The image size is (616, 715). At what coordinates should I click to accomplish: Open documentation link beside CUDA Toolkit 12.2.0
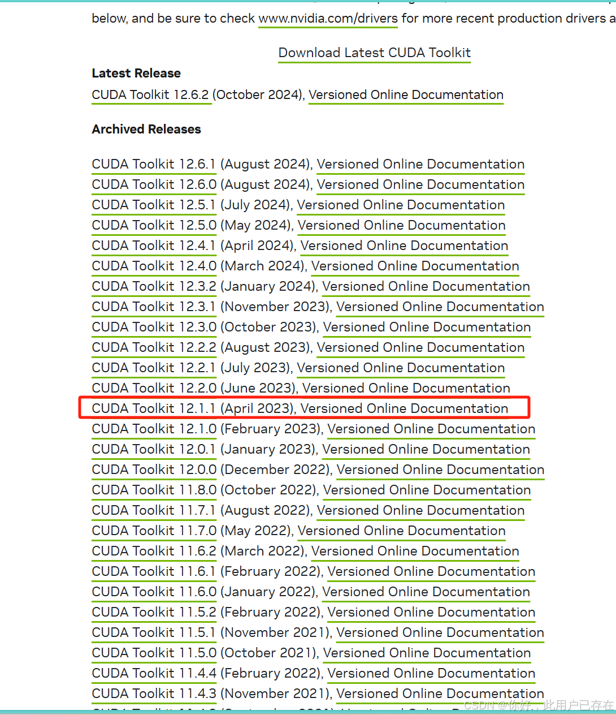click(406, 388)
